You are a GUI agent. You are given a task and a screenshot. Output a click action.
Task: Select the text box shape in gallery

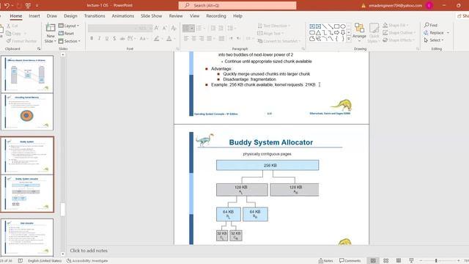coord(312,26)
